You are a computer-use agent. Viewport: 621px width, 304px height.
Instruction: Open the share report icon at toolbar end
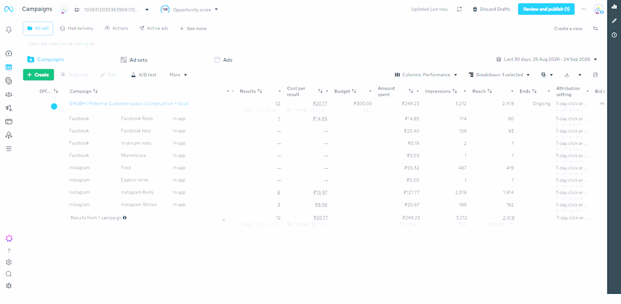point(595,75)
